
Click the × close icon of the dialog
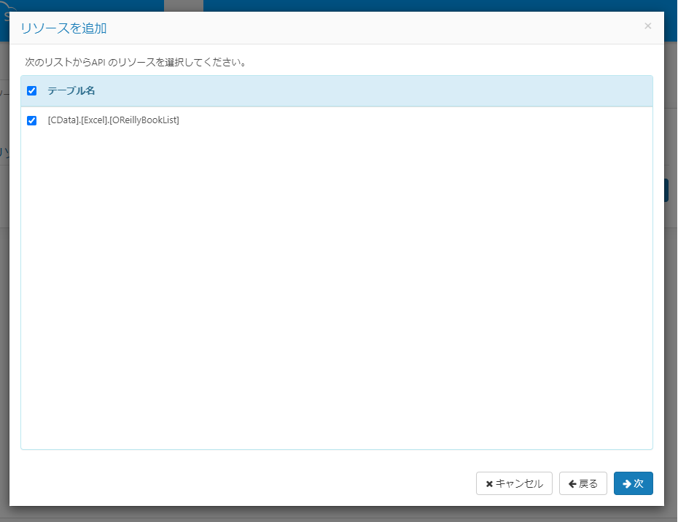click(x=647, y=26)
